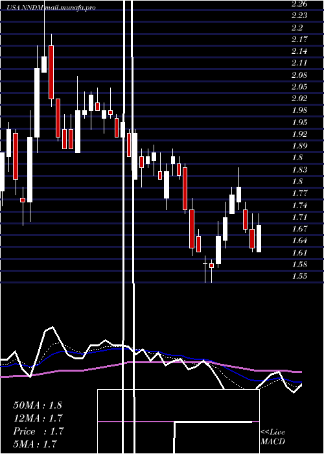The width and height of the screenshot is (324, 454).
Task: Click the 12MA : 1.7 readout
Action: tap(38, 418)
